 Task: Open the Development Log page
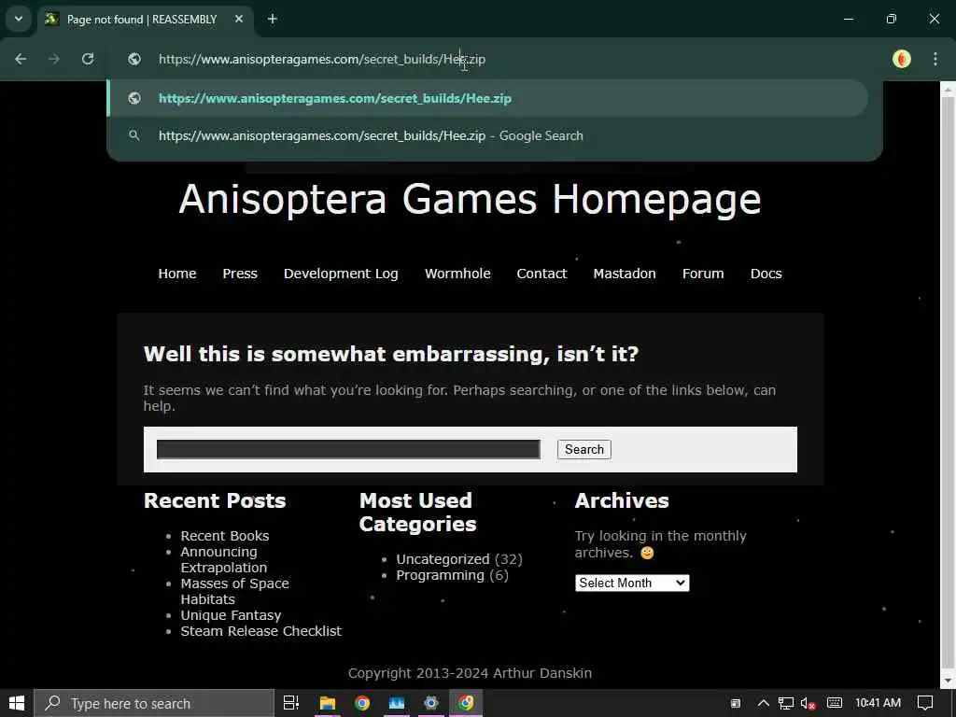tap(341, 274)
